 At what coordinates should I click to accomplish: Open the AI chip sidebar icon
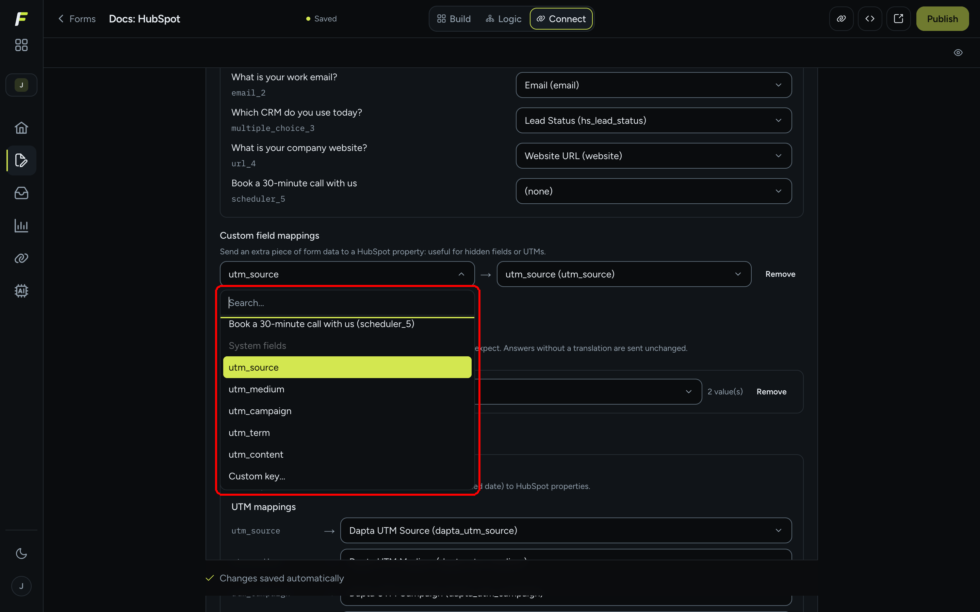[x=21, y=291]
